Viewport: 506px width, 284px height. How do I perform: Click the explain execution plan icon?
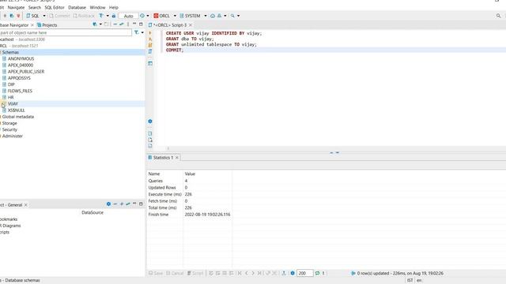(150, 51)
